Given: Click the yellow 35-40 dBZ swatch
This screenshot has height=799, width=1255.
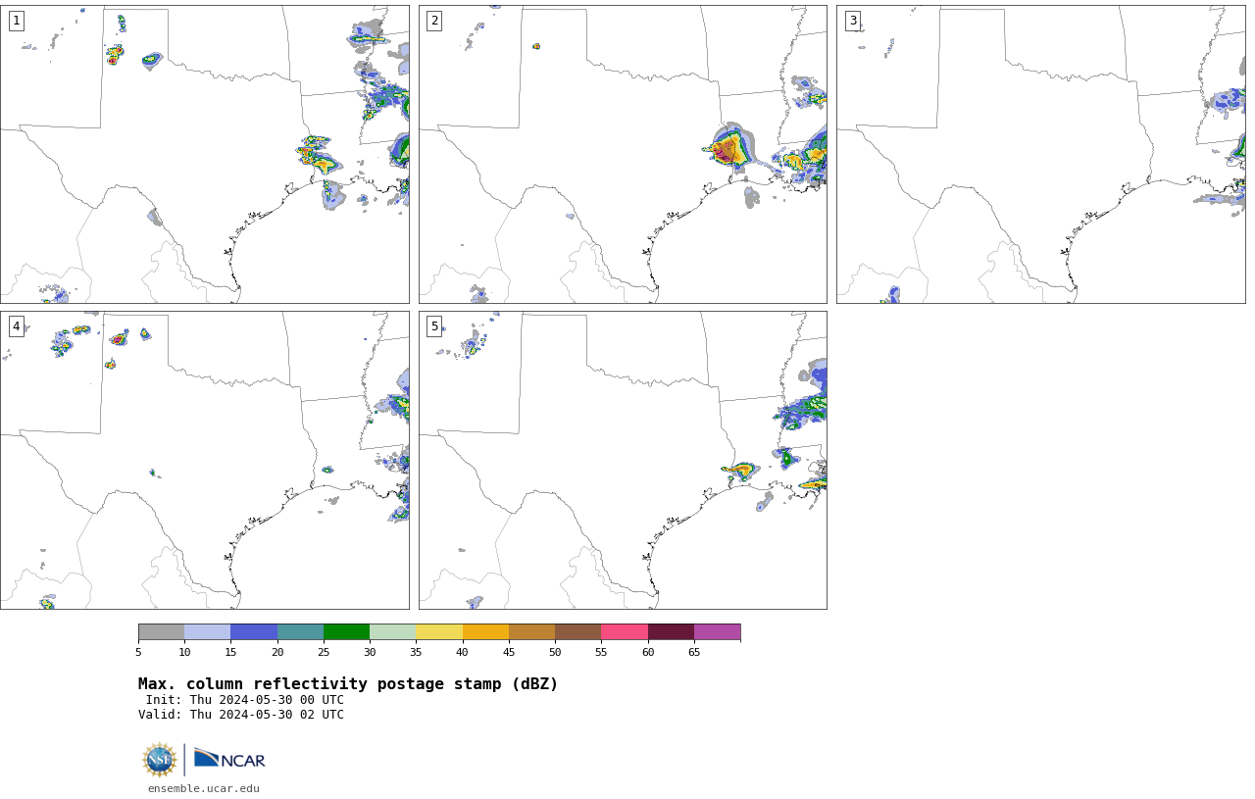Looking at the screenshot, I should coord(439,631).
